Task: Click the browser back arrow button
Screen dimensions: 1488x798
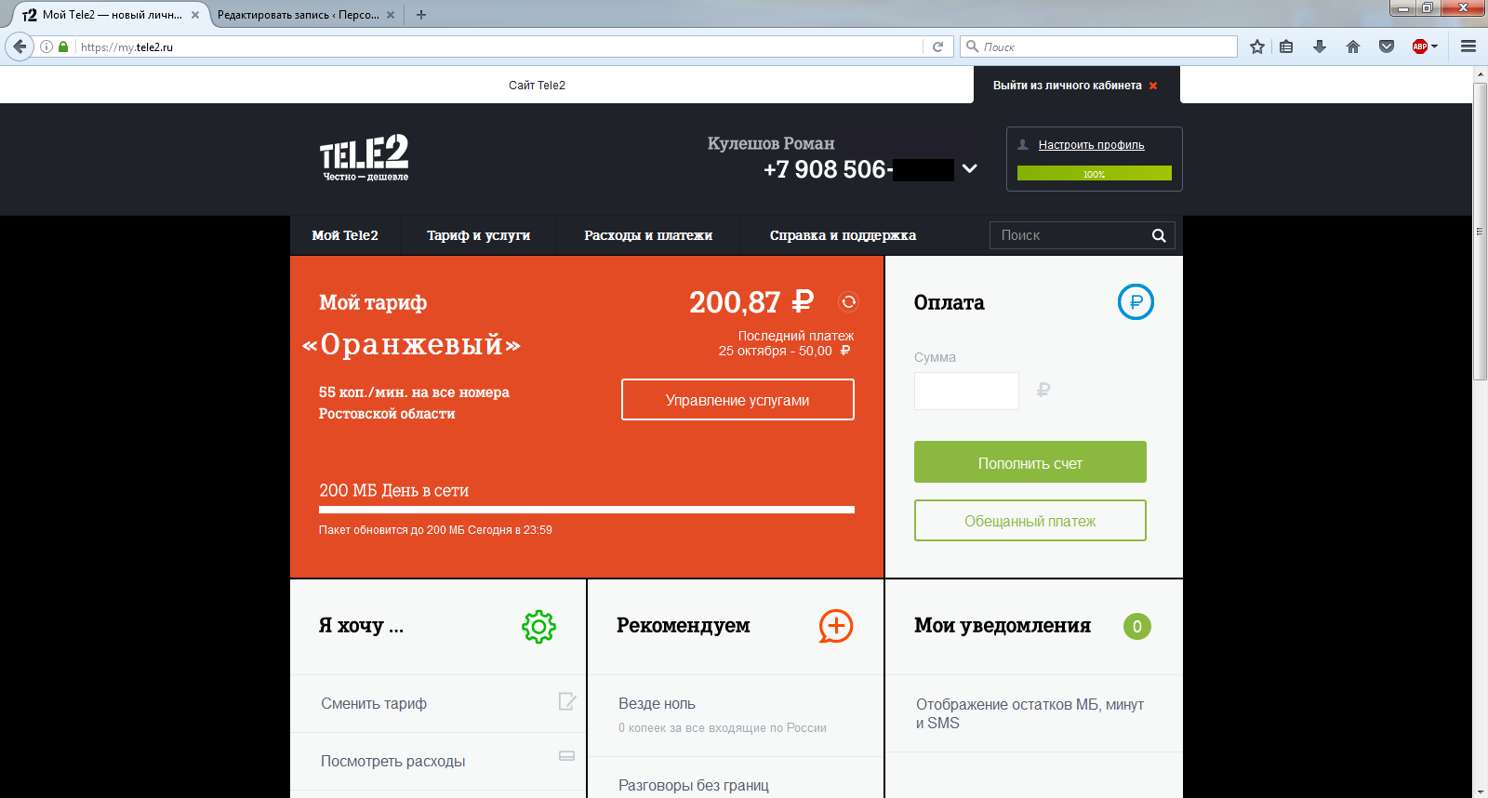Action: tap(20, 47)
